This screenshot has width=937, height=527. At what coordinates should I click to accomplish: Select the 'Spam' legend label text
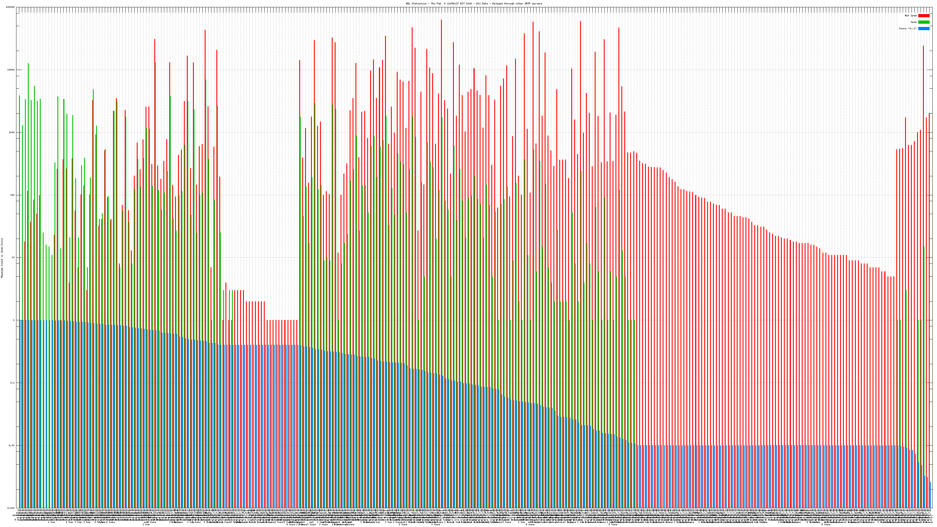pyautogui.click(x=914, y=22)
